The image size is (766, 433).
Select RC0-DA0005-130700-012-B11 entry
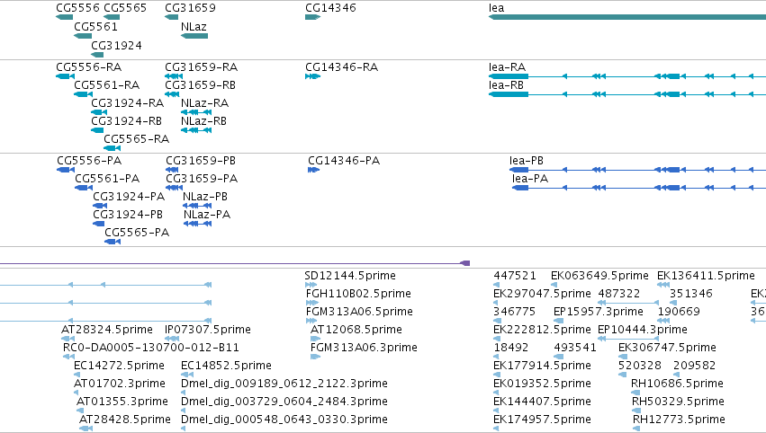[151, 347]
